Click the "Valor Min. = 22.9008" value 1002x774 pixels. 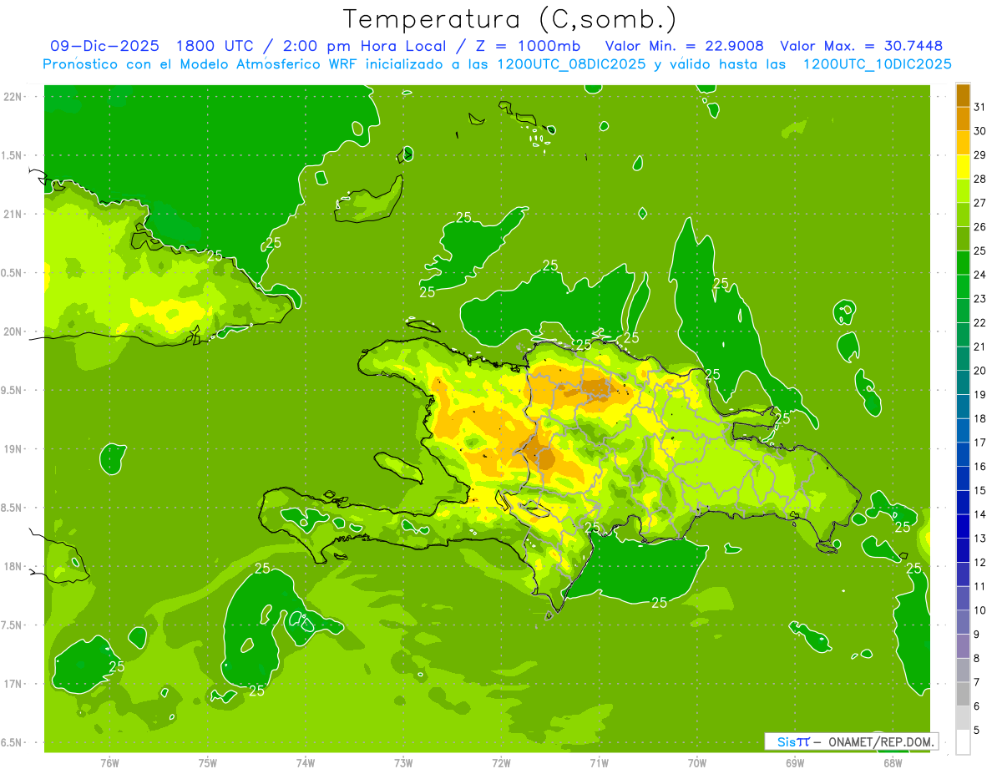[x=684, y=46]
